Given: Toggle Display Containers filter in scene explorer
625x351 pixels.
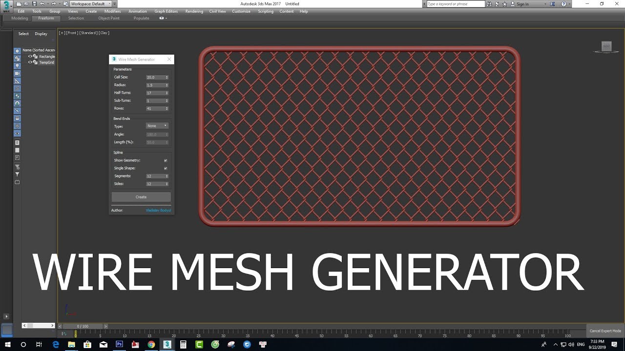Looking at the screenshot, I should coord(17,118).
